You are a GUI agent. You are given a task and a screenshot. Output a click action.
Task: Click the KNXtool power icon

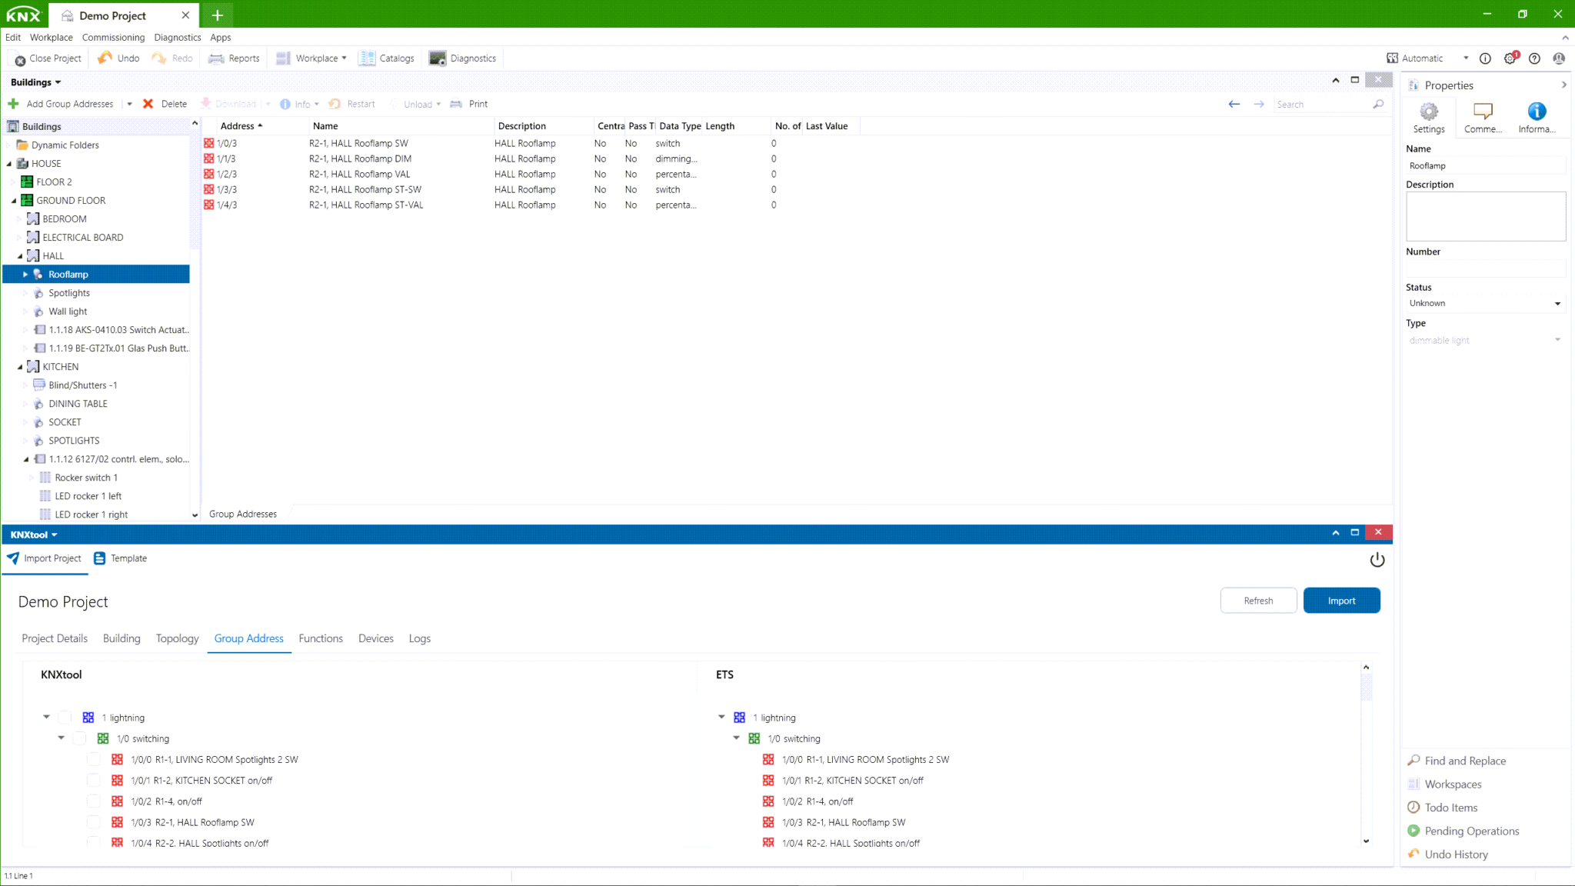click(1377, 560)
